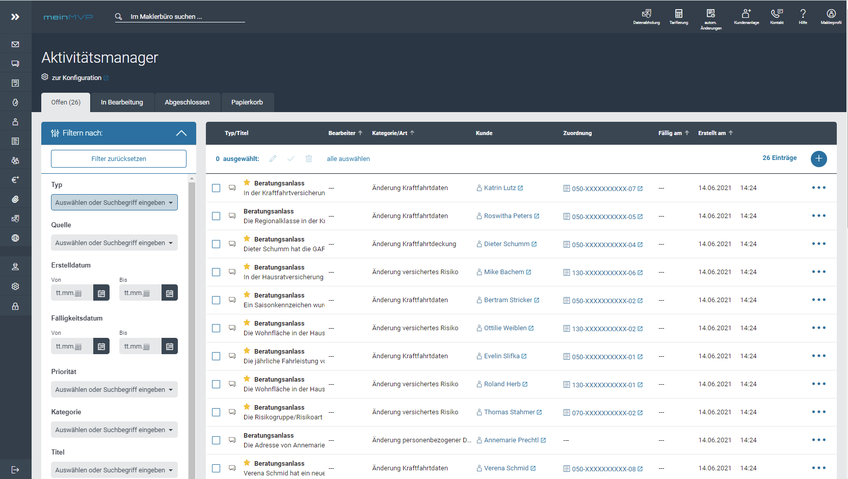Open customer Annemarie Prechtl link

511,440
